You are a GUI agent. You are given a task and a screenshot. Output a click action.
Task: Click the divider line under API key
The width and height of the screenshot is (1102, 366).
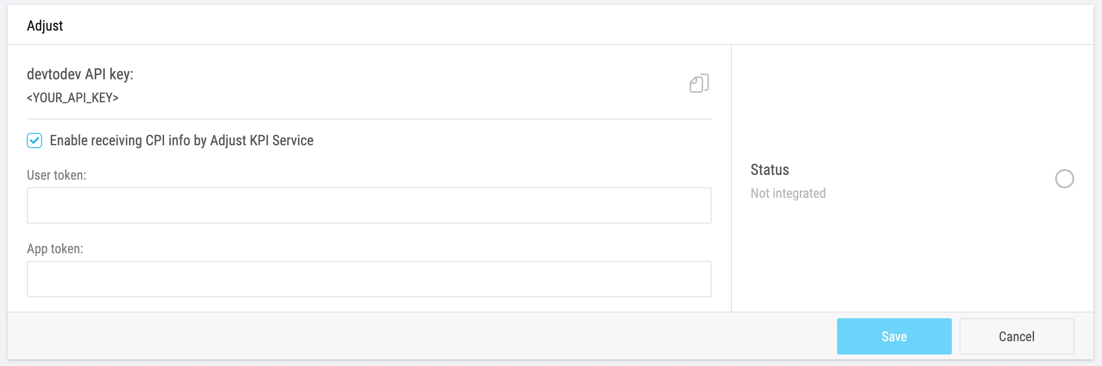pos(369,119)
